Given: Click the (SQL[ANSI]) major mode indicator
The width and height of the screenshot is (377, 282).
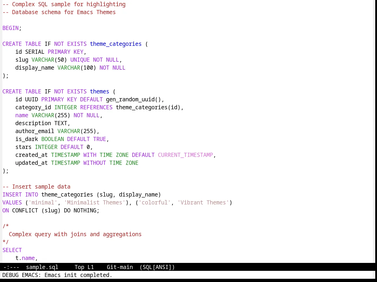Looking at the screenshot, I should pyautogui.click(x=157, y=267).
